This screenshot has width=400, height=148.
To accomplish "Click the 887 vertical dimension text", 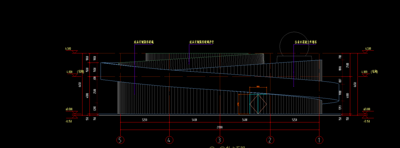I will [340, 81].
